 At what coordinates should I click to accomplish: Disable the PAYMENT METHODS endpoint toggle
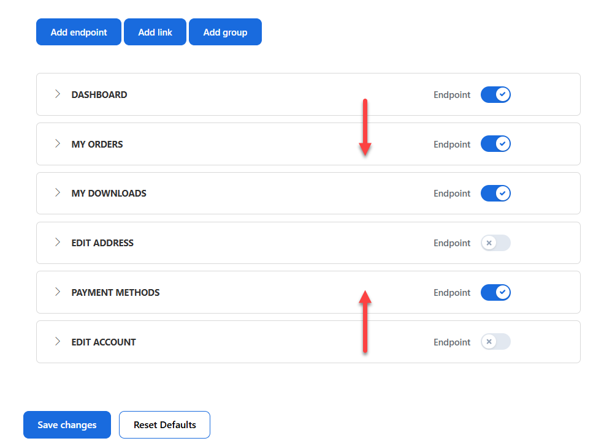(495, 292)
